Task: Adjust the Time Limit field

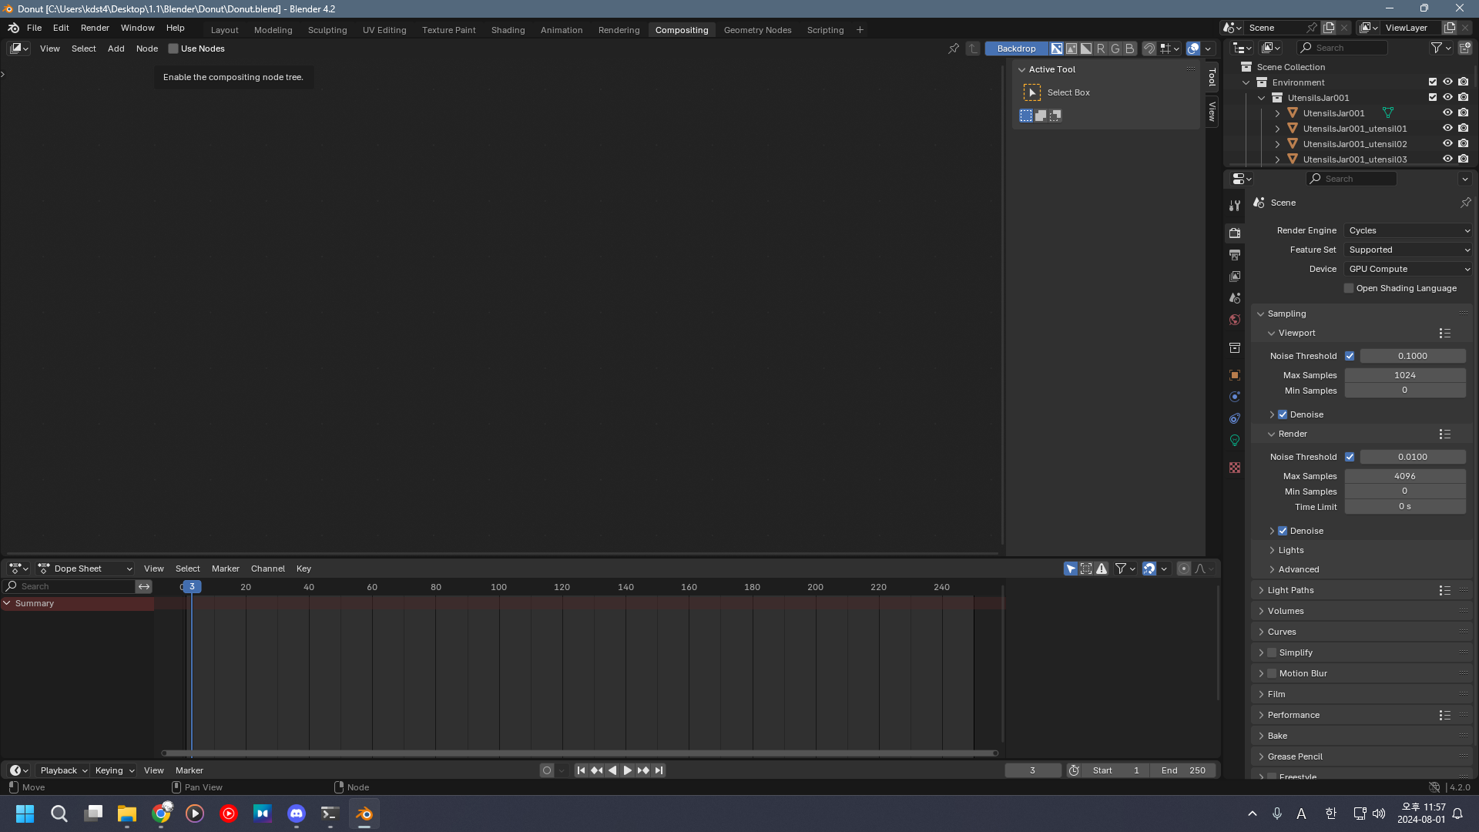Action: (x=1404, y=507)
